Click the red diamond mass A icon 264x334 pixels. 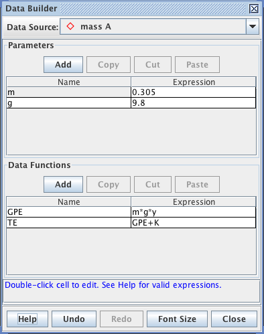70,26
